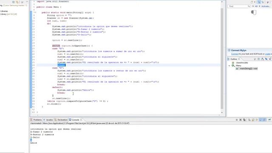Image resolution: width=272 pixels, height=153 pixels.
Task: Click Pin Console icon at toolbar end
Action: pyautogui.click(x=269, y=120)
